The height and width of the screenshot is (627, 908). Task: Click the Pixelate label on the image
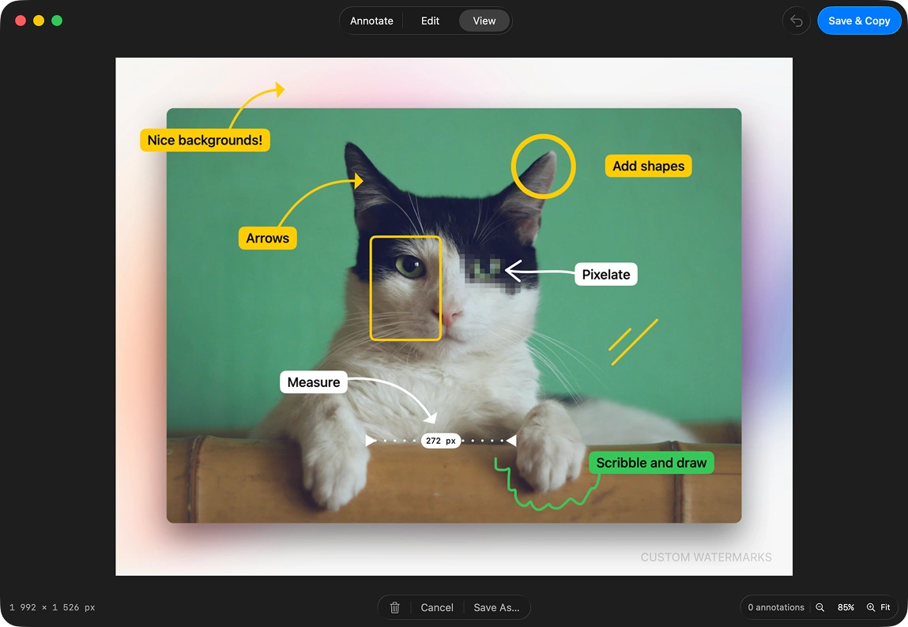click(x=605, y=274)
